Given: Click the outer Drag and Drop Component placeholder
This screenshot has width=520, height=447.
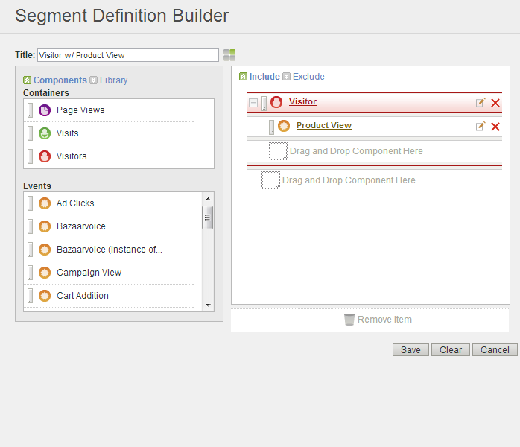Looking at the screenshot, I should click(338, 180).
